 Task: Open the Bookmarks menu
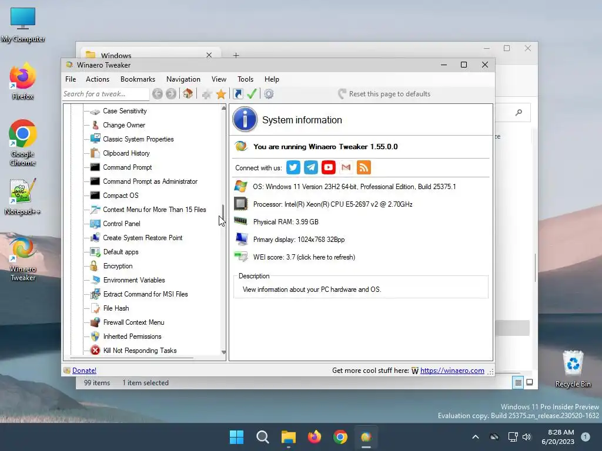pyautogui.click(x=138, y=79)
